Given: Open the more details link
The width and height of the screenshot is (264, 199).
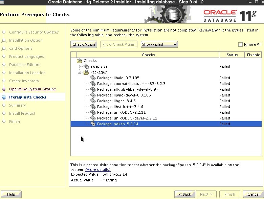Looking at the screenshot, I should (x=98, y=170).
